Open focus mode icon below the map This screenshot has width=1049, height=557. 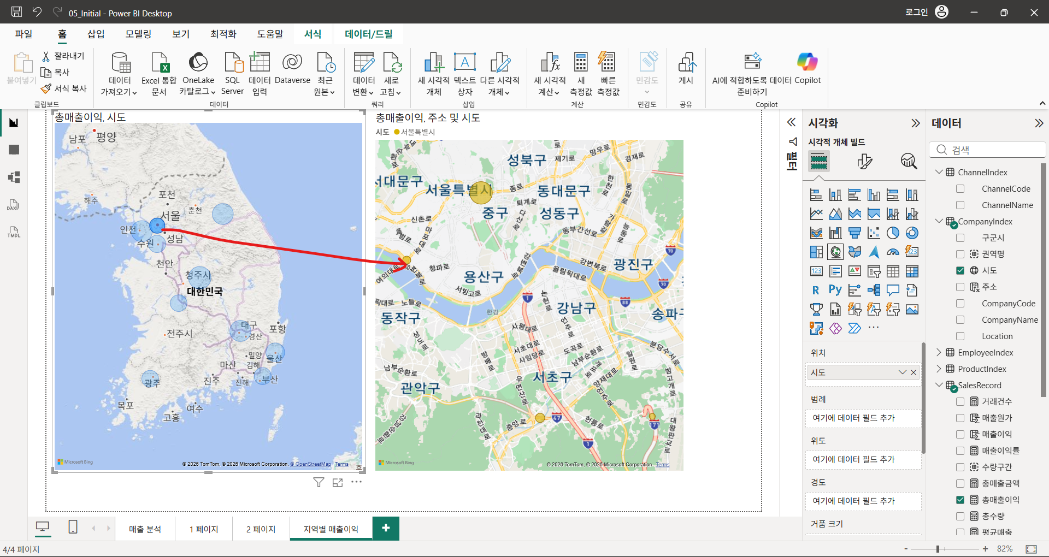point(338,482)
